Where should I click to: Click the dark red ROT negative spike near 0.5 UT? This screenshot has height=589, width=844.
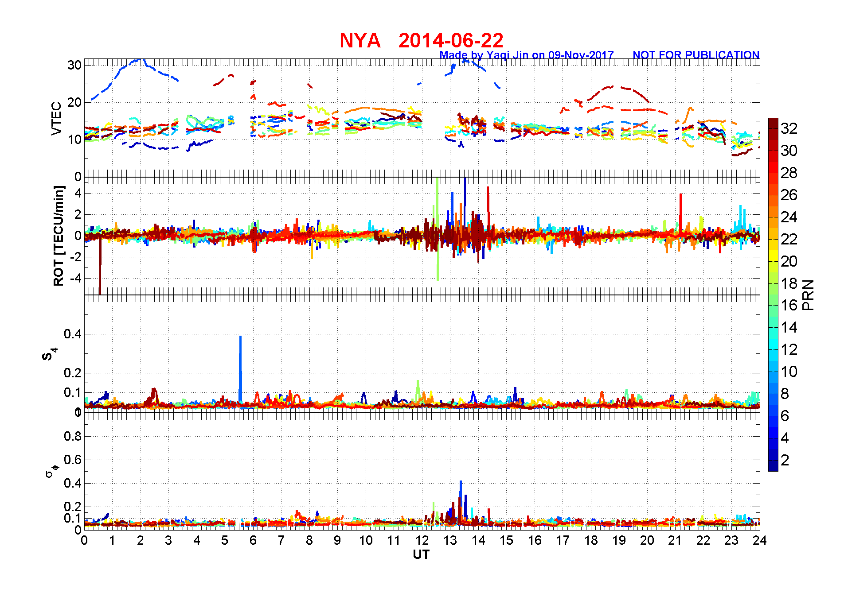100,266
